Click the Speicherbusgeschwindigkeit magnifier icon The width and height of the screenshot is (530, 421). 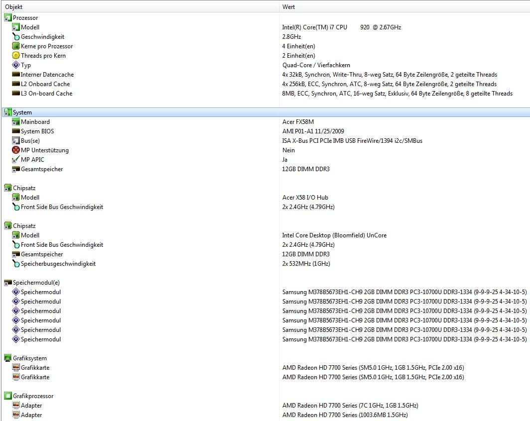(16, 264)
